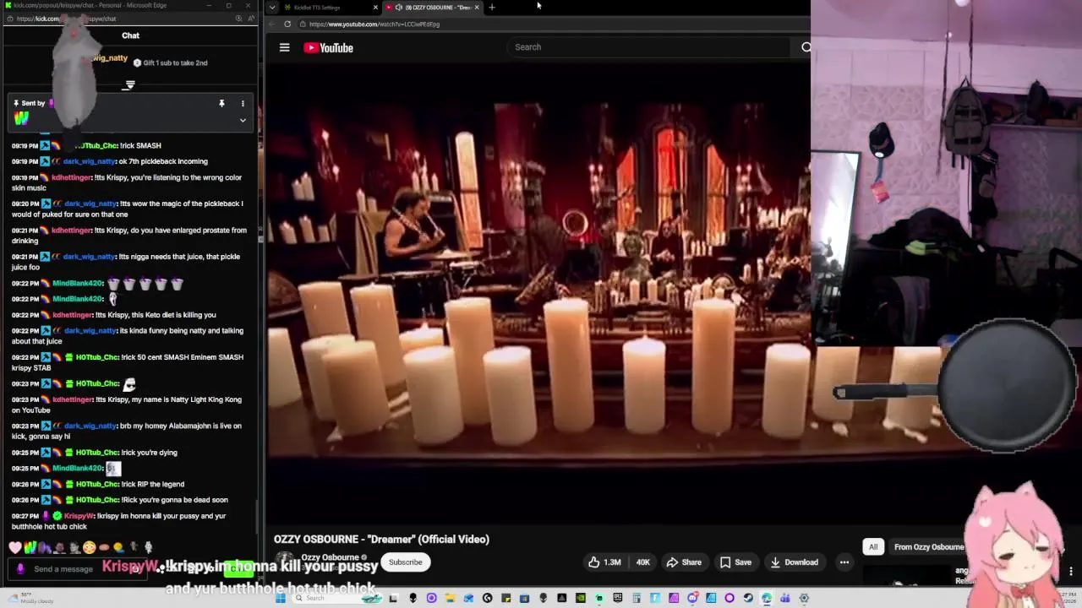Click MindBlank420 on the cups emote message
Viewport: 1082px width, 608px height.
pyautogui.click(x=78, y=283)
